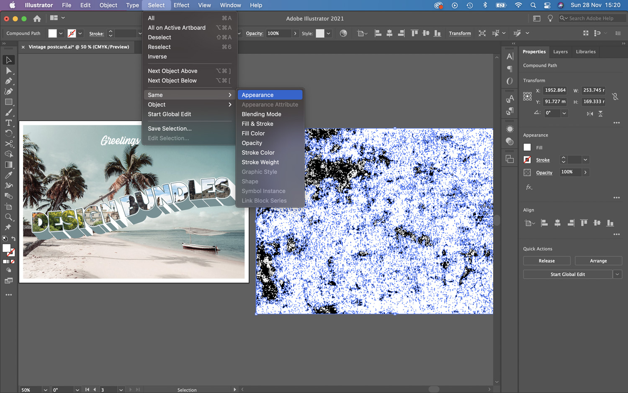This screenshot has height=393, width=628.
Task: Open the zoom level dropdown at 50%
Action: pos(45,390)
